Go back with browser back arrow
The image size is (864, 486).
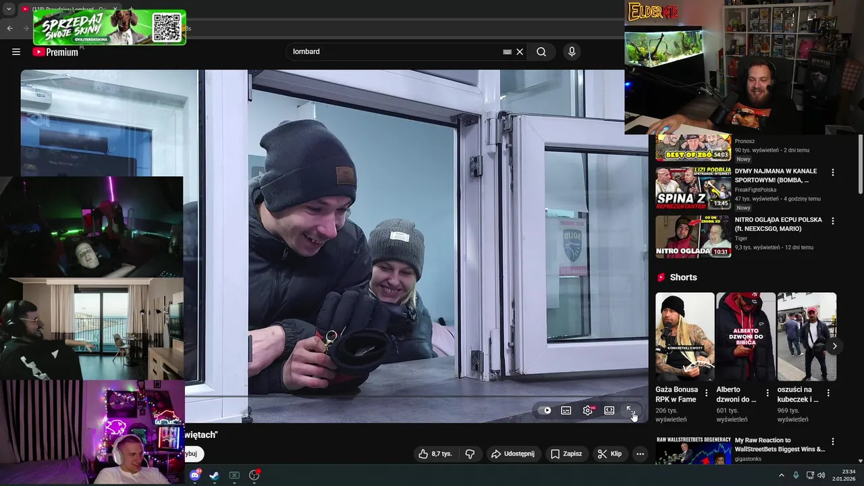point(9,28)
